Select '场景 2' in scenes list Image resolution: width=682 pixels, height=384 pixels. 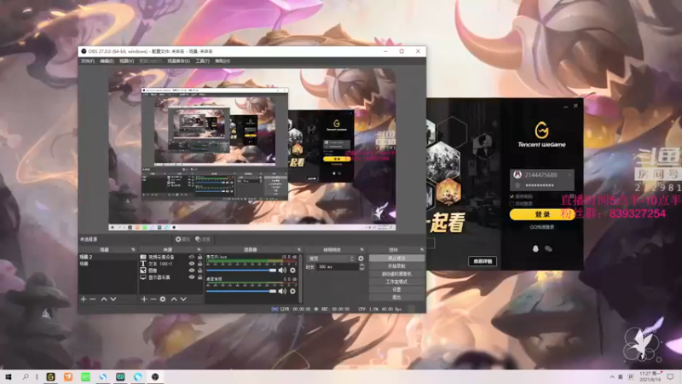107,257
